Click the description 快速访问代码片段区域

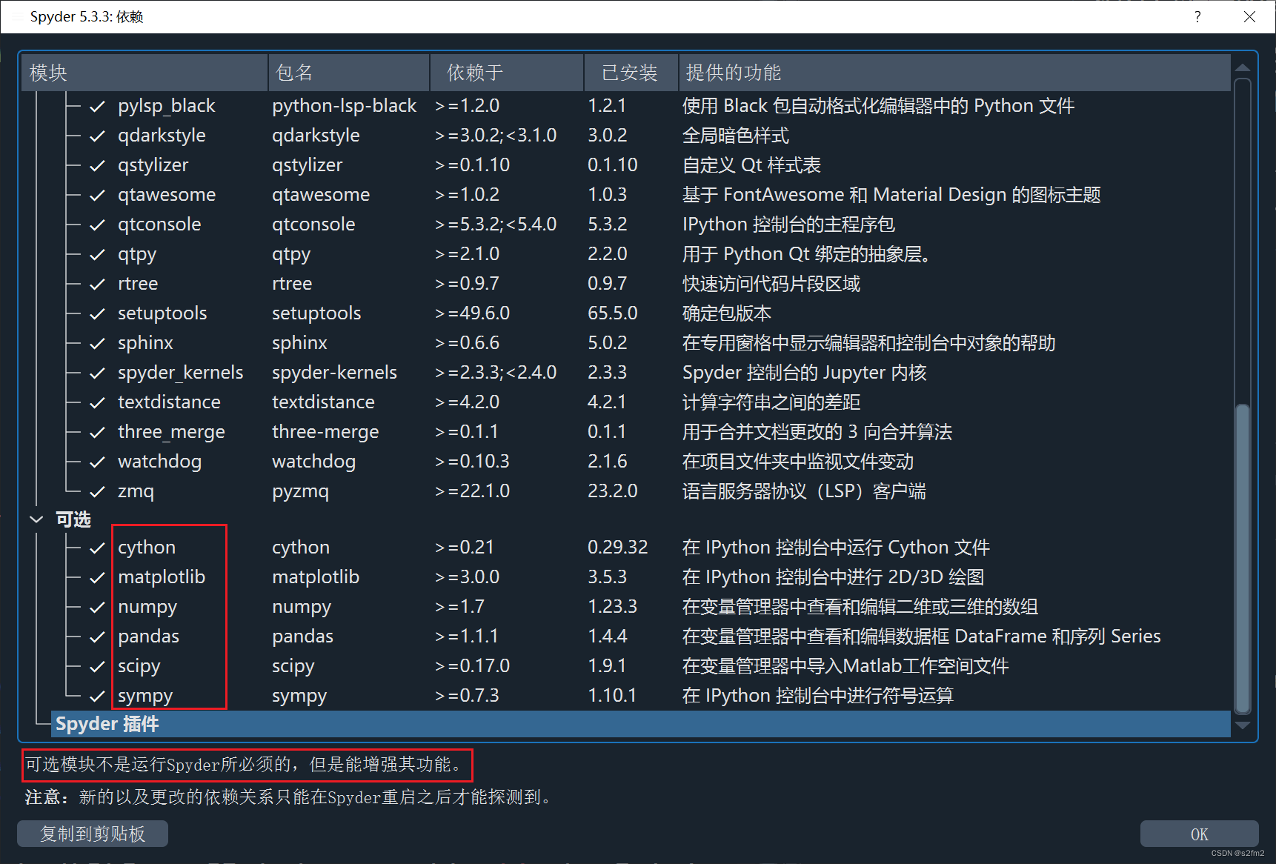tap(771, 284)
